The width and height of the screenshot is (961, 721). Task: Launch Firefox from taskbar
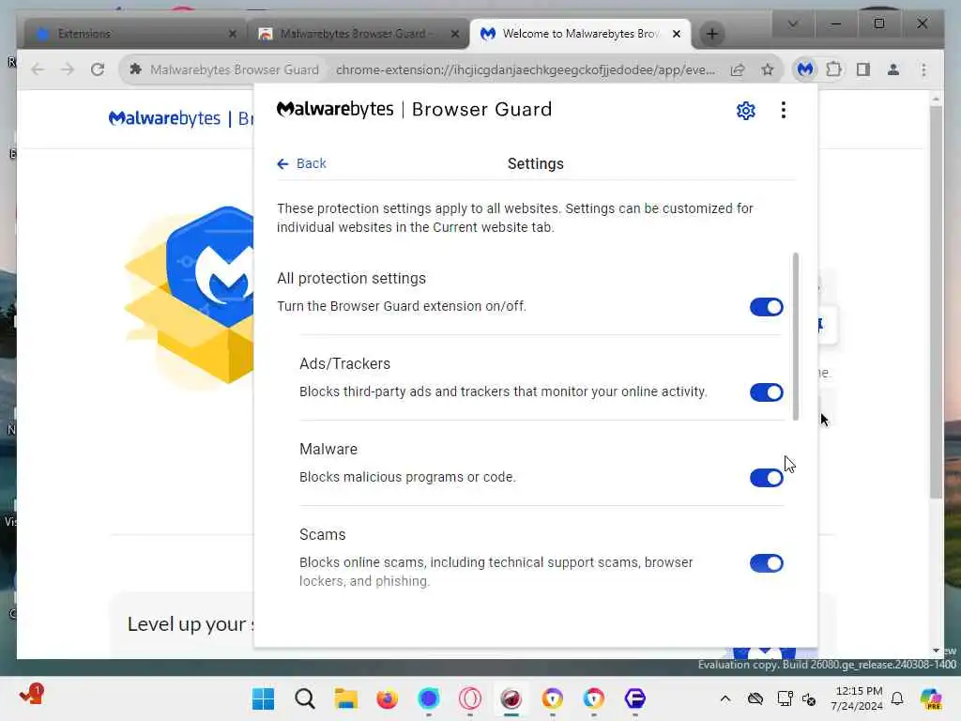tap(387, 698)
